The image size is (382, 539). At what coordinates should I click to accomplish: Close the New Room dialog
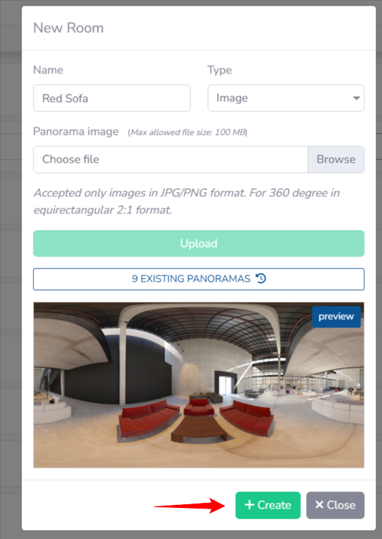coord(335,505)
